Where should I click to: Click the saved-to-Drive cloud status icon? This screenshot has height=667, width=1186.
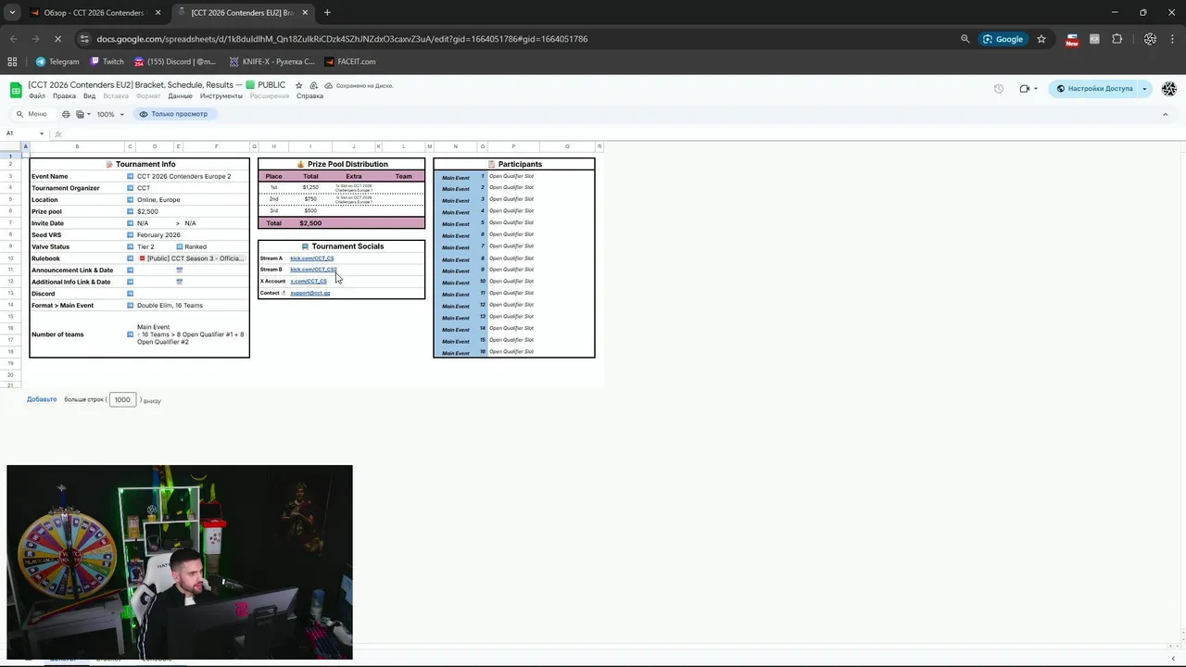(x=329, y=85)
